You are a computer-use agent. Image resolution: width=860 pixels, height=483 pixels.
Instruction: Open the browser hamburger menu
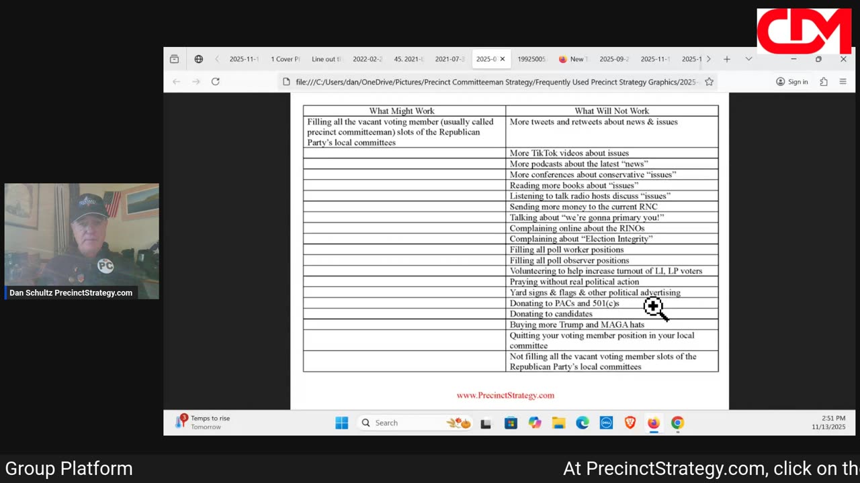(843, 82)
